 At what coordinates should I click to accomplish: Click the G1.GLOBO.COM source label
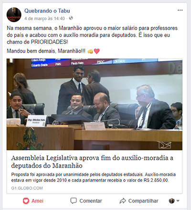click(27, 188)
